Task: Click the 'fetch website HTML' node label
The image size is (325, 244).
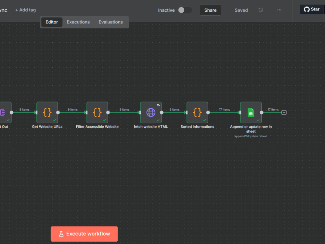Action: pyautogui.click(x=151, y=127)
